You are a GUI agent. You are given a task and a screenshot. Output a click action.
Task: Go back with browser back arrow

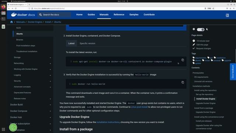pyautogui.click(x=9, y=8)
